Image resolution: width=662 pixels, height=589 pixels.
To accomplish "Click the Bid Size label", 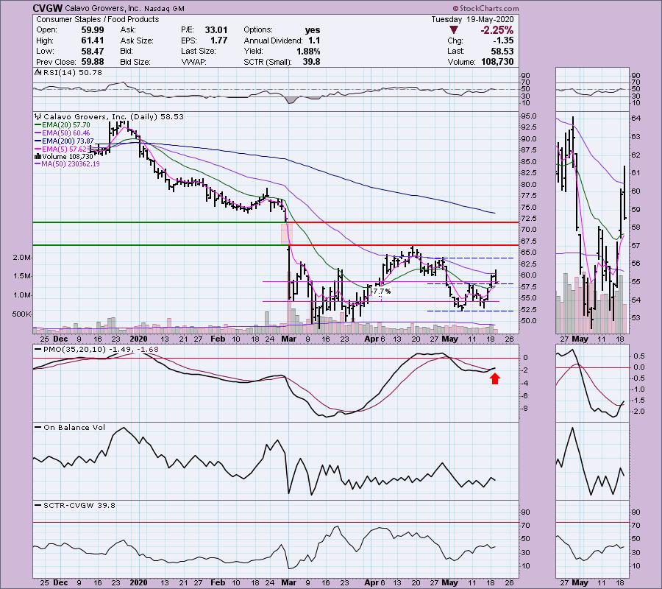I will pyautogui.click(x=135, y=62).
